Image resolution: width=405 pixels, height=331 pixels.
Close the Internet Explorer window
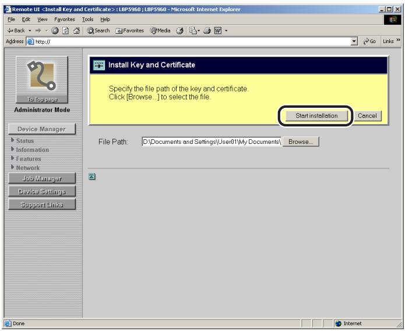tap(397, 9)
